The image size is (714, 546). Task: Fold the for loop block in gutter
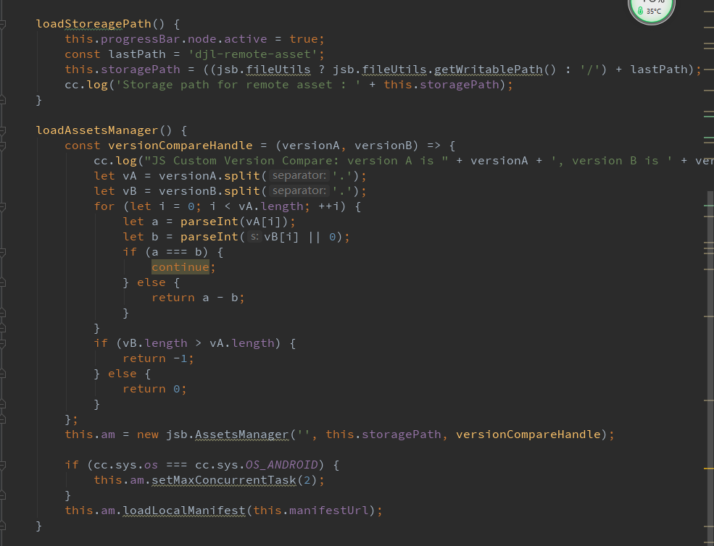(2, 206)
